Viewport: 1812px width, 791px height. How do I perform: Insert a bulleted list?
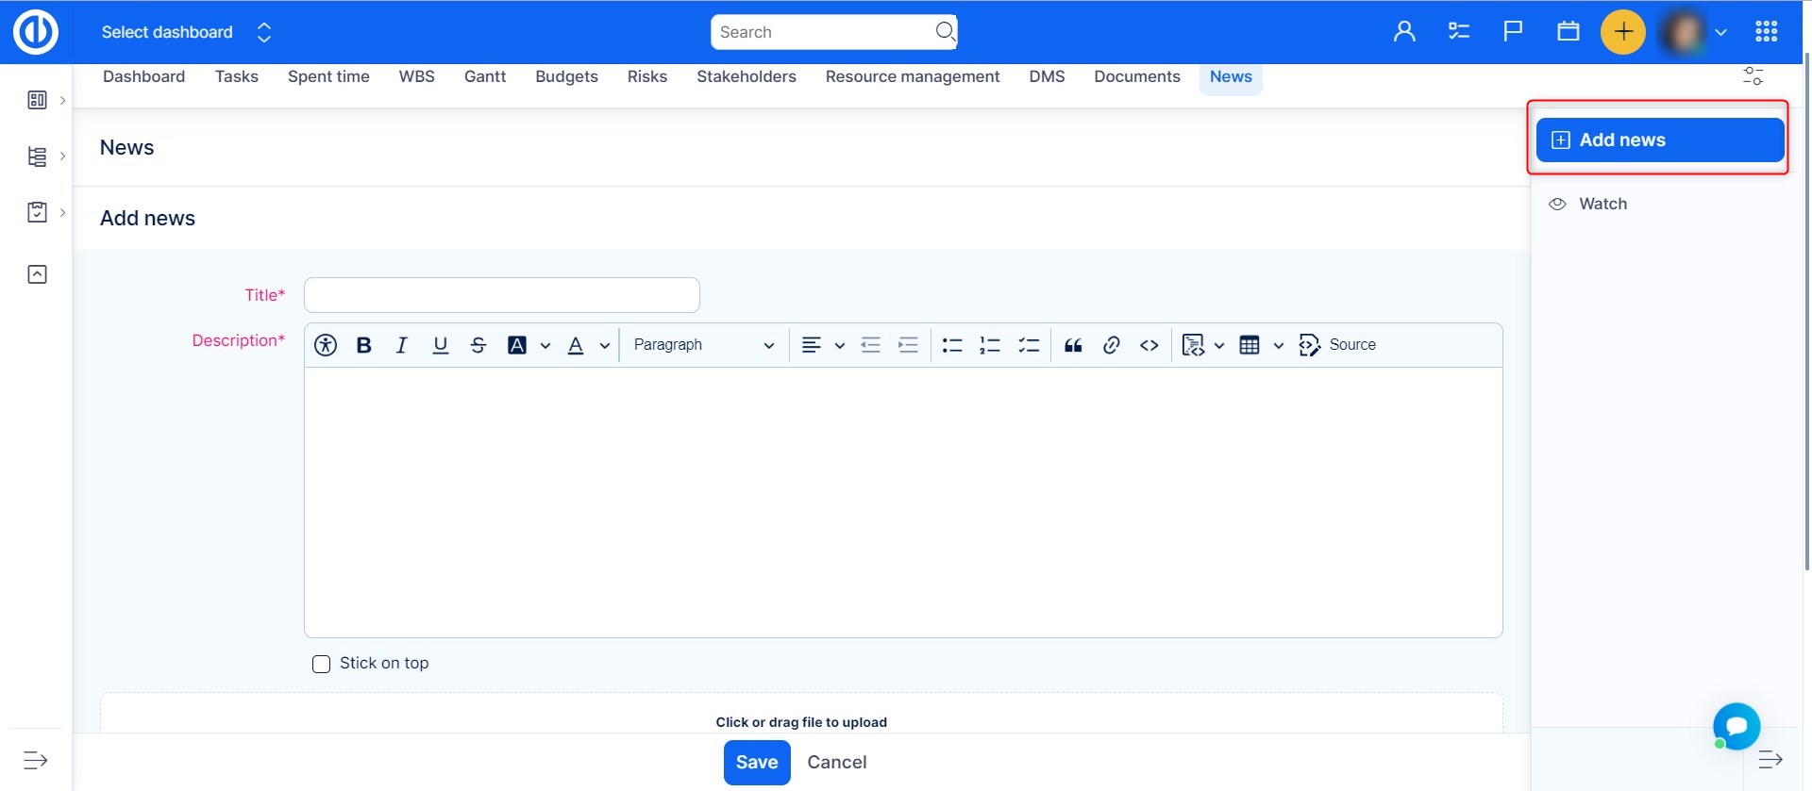click(952, 345)
